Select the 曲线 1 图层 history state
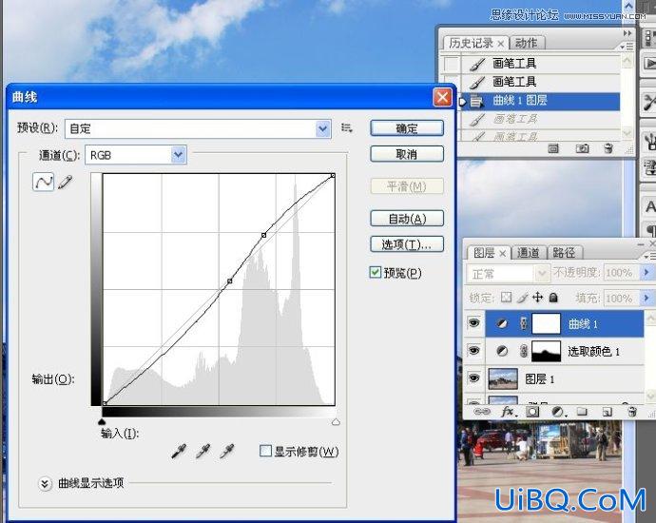 [x=540, y=101]
